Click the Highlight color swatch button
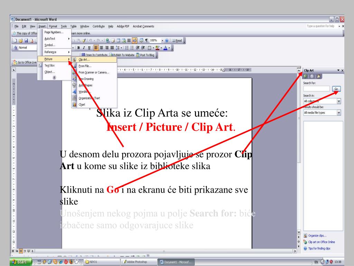This screenshot has width=354, height=266. [x=158, y=48]
